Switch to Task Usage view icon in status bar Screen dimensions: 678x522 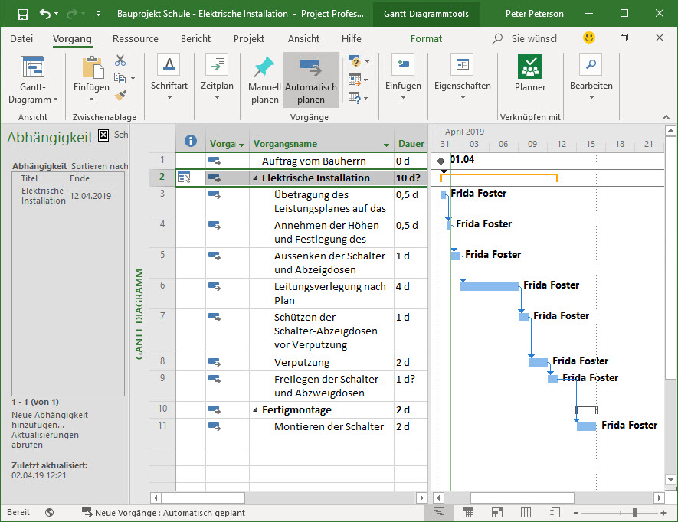tap(468, 513)
